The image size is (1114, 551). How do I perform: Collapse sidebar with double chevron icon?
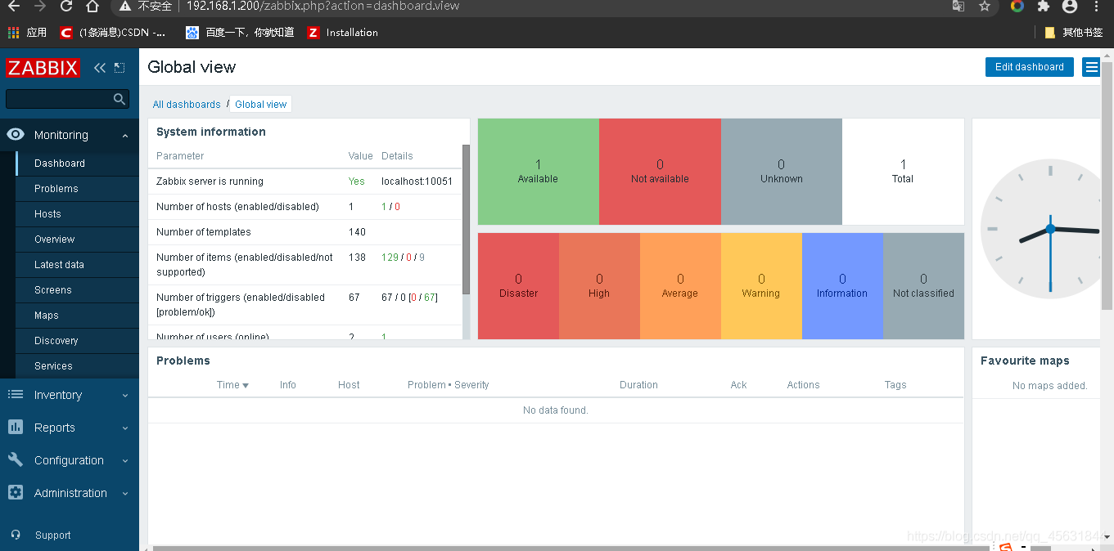pyautogui.click(x=100, y=68)
